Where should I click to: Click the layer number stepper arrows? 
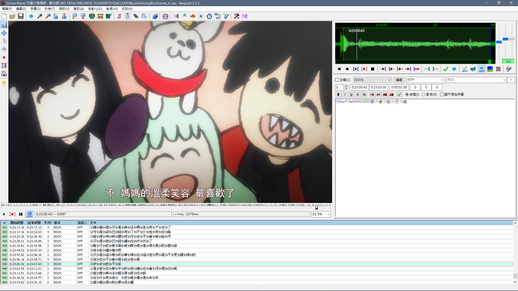tap(346, 87)
